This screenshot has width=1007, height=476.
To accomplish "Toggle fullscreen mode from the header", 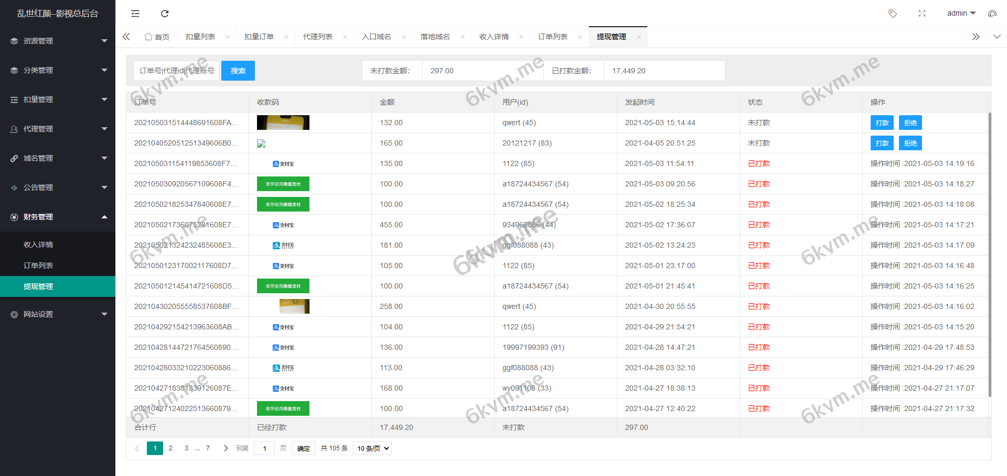I will (x=922, y=13).
